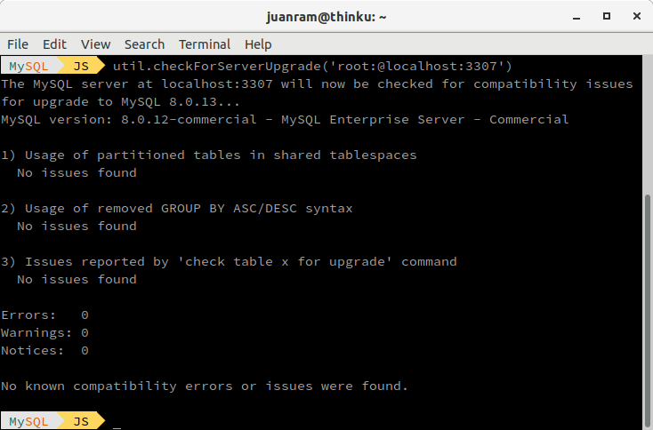Screen dimensions: 653x430
Task: Click 'No issues found' under check 2
Action: click(77, 227)
